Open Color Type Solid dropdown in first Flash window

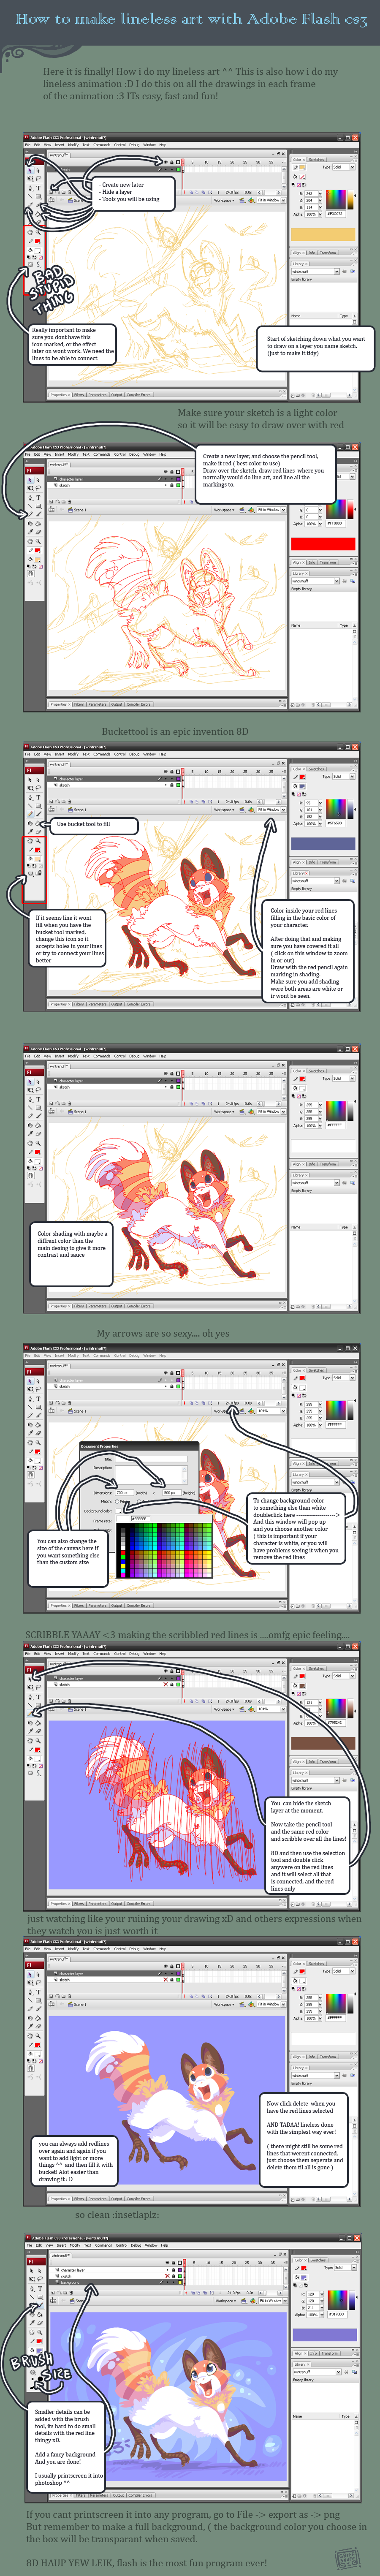point(344,167)
